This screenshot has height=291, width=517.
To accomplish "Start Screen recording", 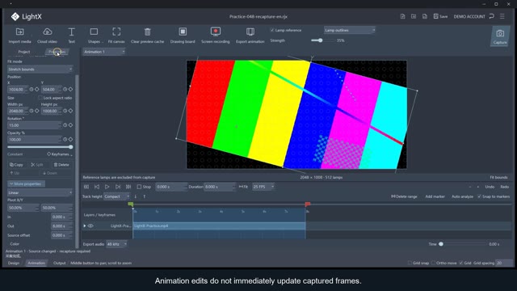I will (216, 36).
